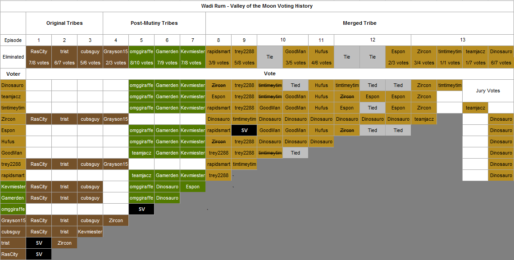Click Kevmiester vote in GoodMan's row
This screenshot has width=514, height=260.
[192, 153]
